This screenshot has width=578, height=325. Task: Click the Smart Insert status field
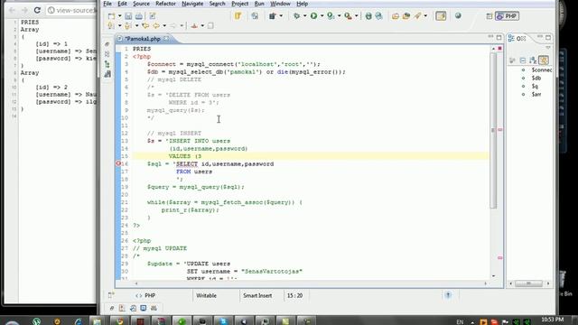click(x=257, y=295)
